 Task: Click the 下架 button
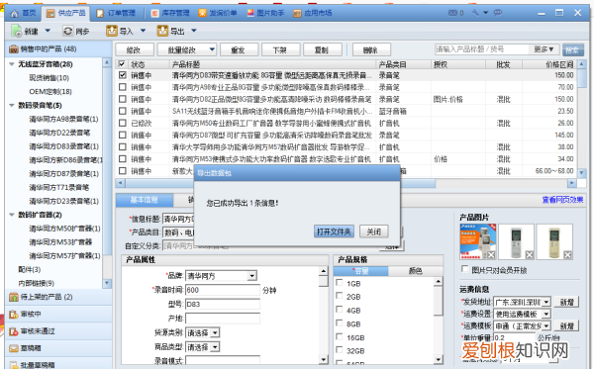tap(280, 49)
